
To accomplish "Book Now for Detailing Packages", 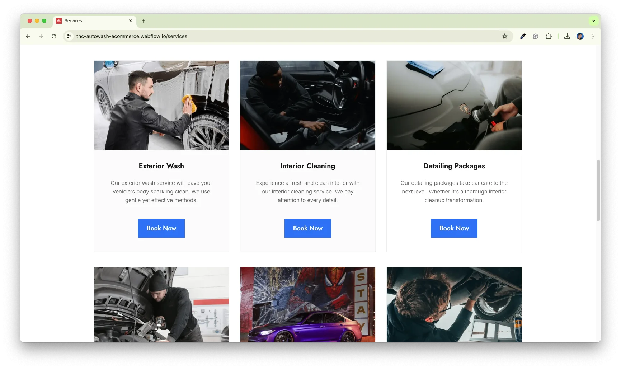I will [454, 228].
